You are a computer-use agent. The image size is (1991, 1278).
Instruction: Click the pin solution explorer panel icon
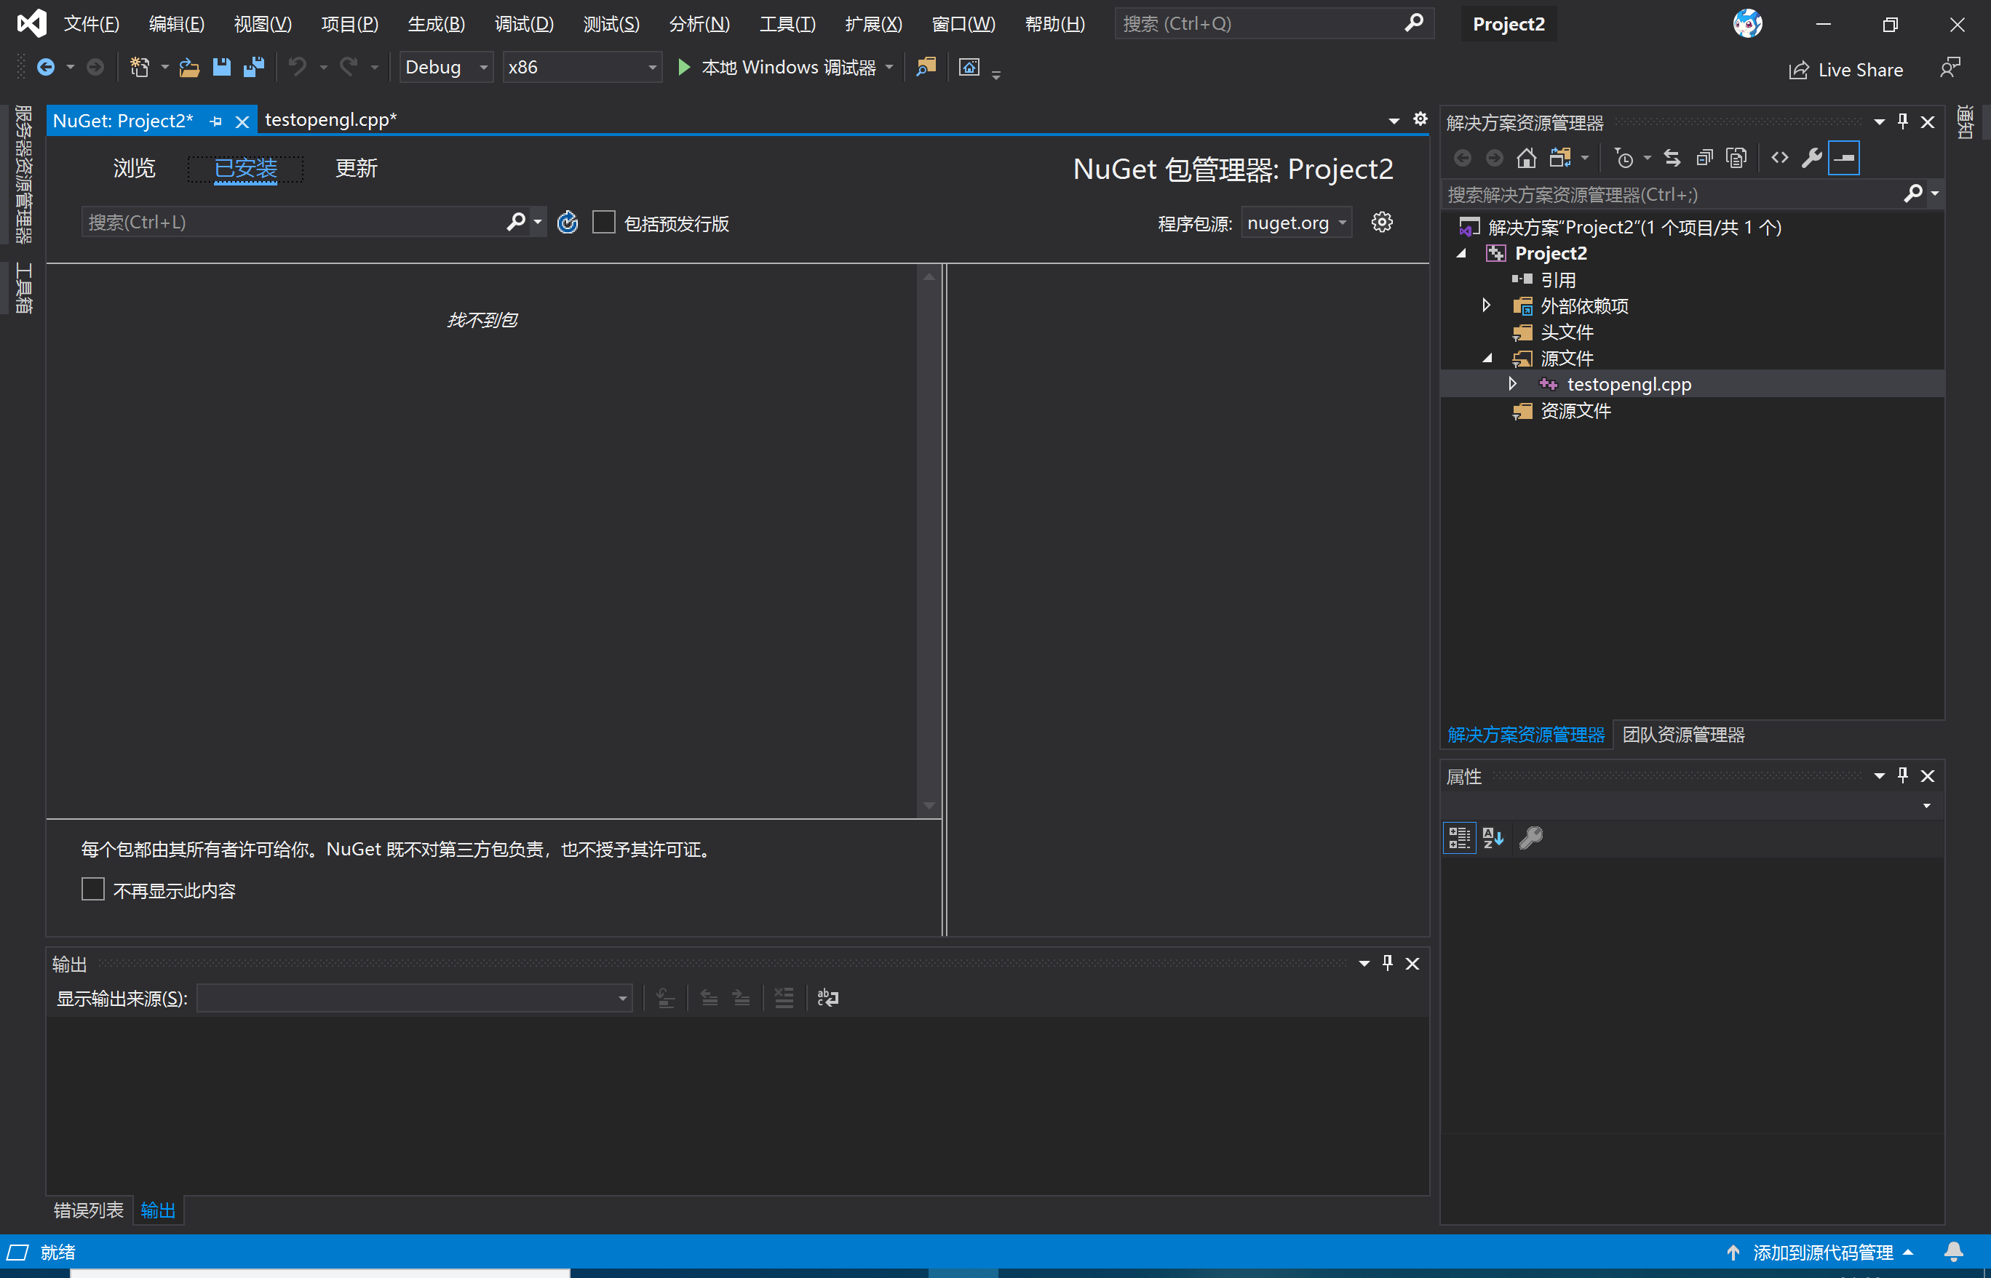1904,122
